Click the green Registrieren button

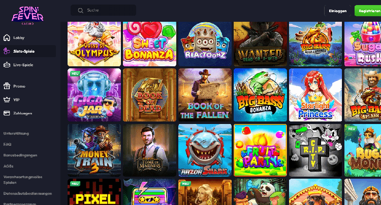(x=368, y=11)
